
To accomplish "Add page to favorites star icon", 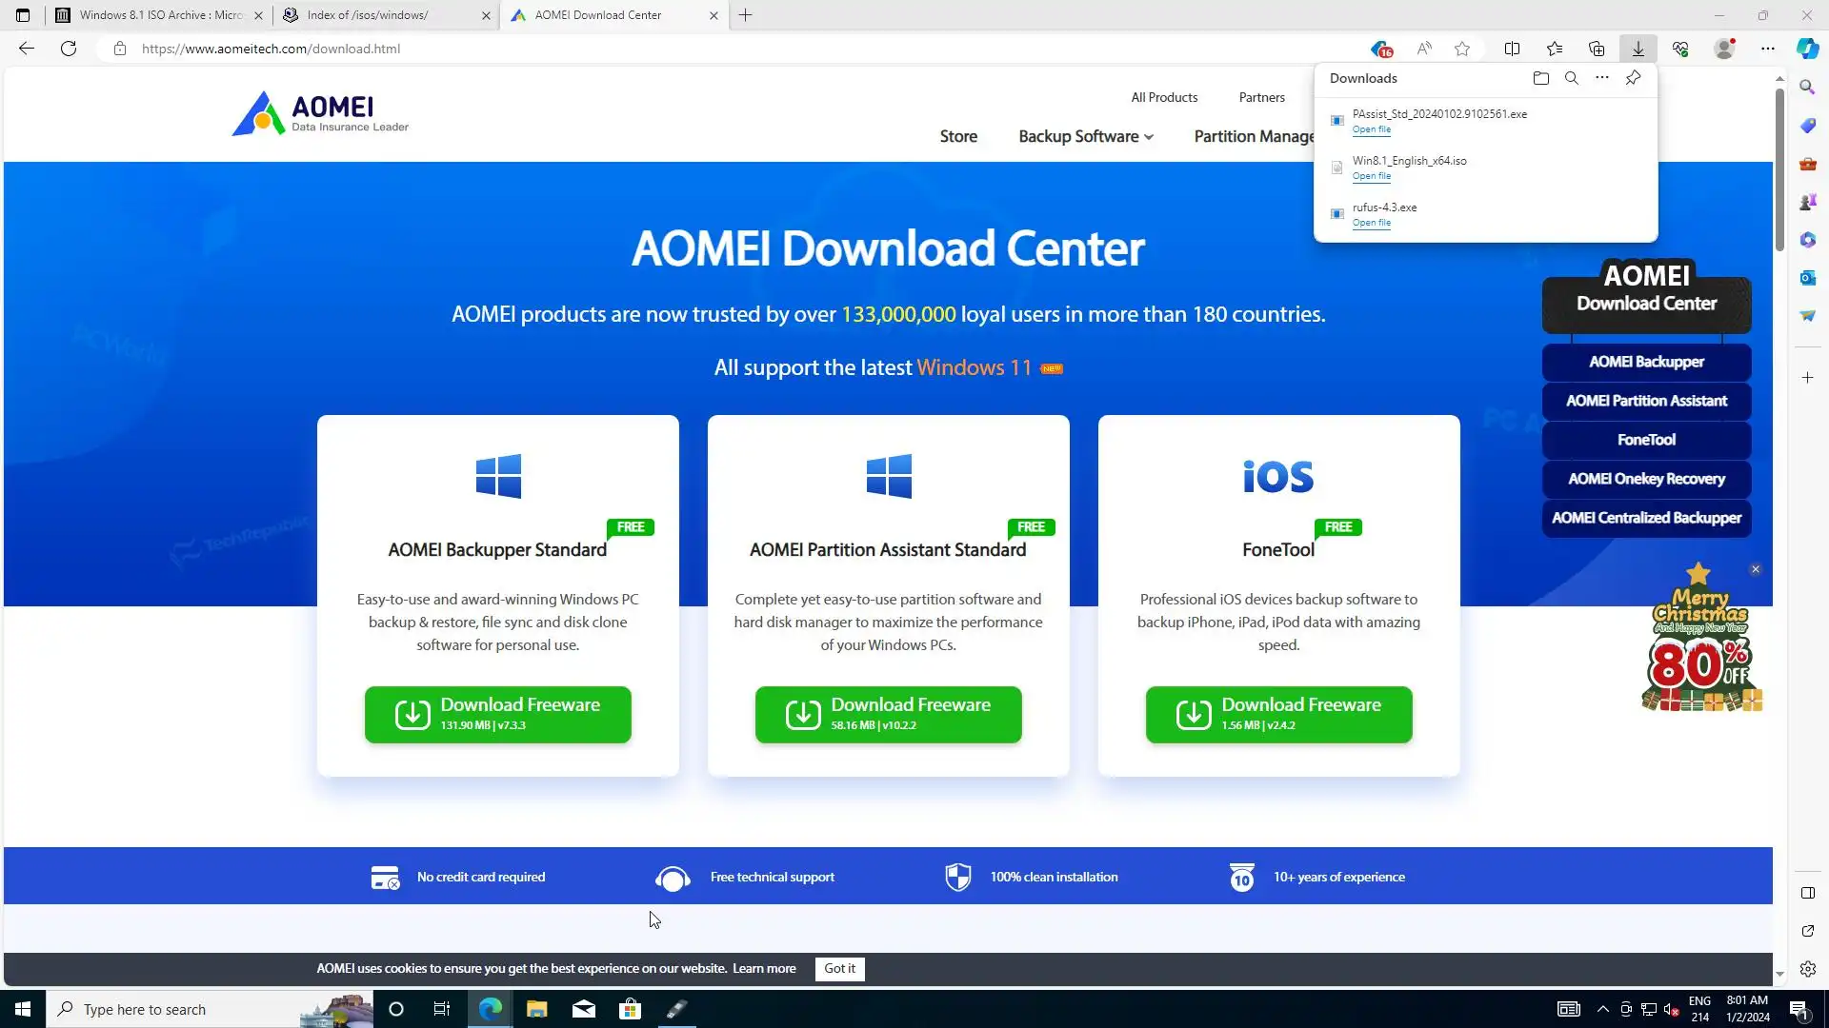I will (x=1462, y=49).
